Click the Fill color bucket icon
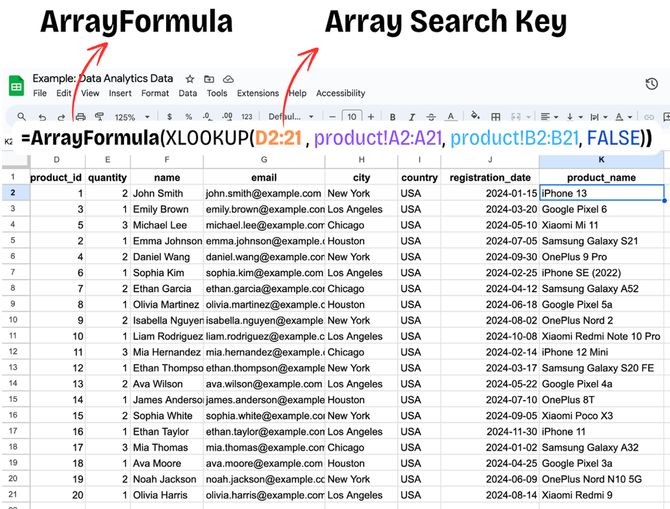This screenshot has width=670, height=509. tap(474, 116)
